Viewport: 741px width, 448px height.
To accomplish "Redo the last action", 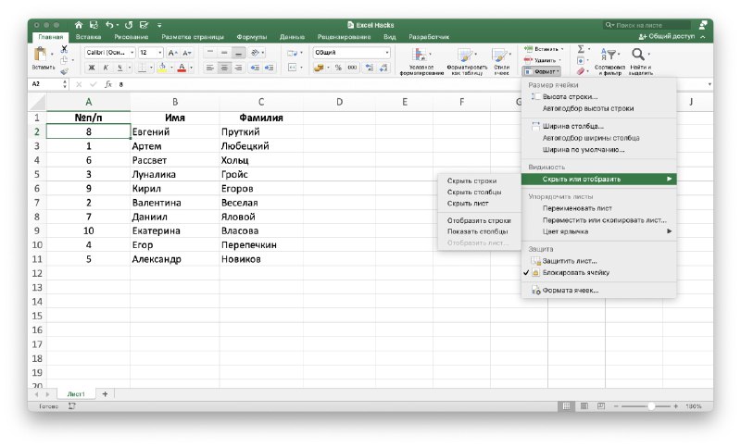I will [129, 25].
